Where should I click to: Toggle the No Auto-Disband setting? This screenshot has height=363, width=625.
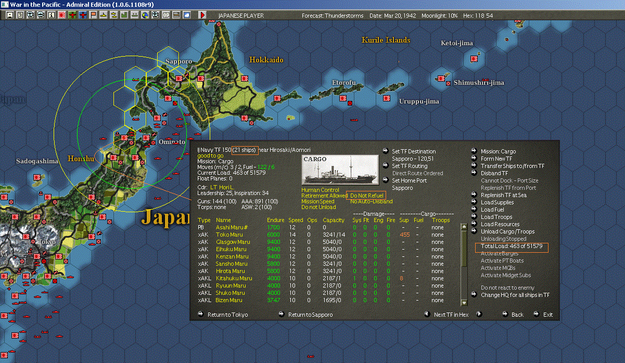pyautogui.click(x=372, y=201)
